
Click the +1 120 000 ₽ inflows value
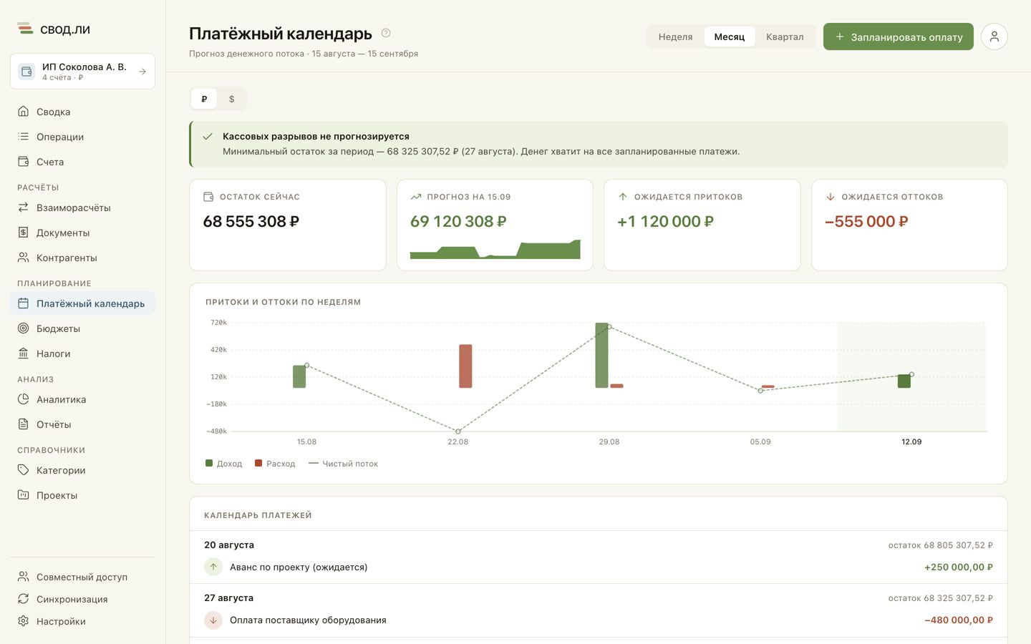coord(666,221)
